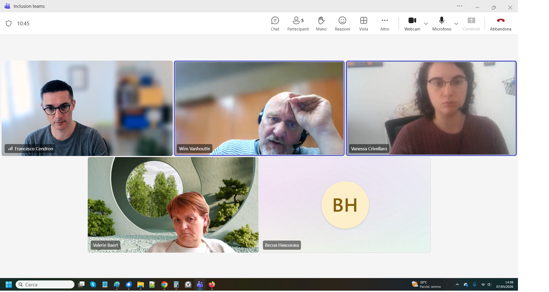Click the Teams logo in title bar
This screenshot has width=549, height=292.
[7, 6]
